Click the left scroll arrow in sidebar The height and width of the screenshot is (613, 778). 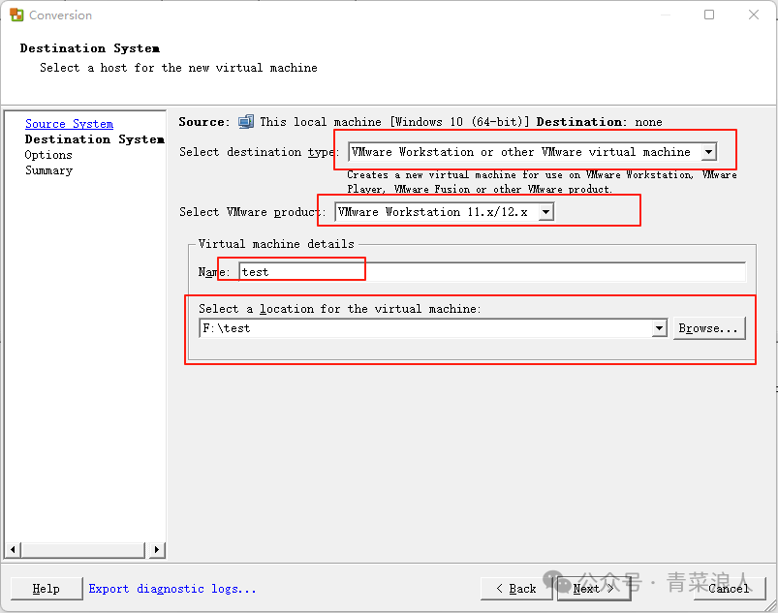coord(13,549)
